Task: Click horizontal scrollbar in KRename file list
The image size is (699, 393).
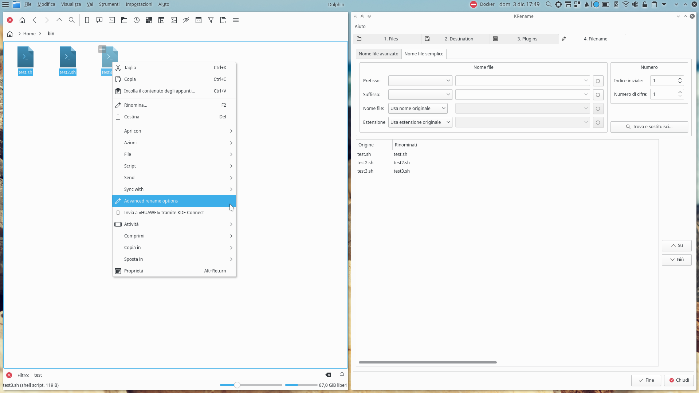Action: tap(428, 362)
